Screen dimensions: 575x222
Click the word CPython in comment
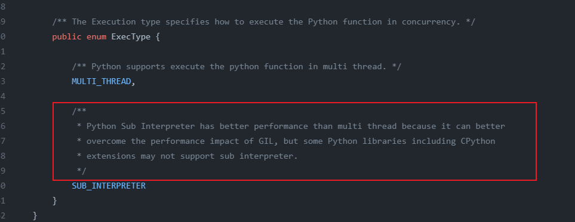point(478,141)
